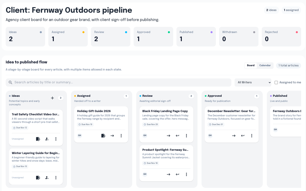Advance Black Friday Landing Page Copy forward
This screenshot has width=306, height=191.
point(169,136)
